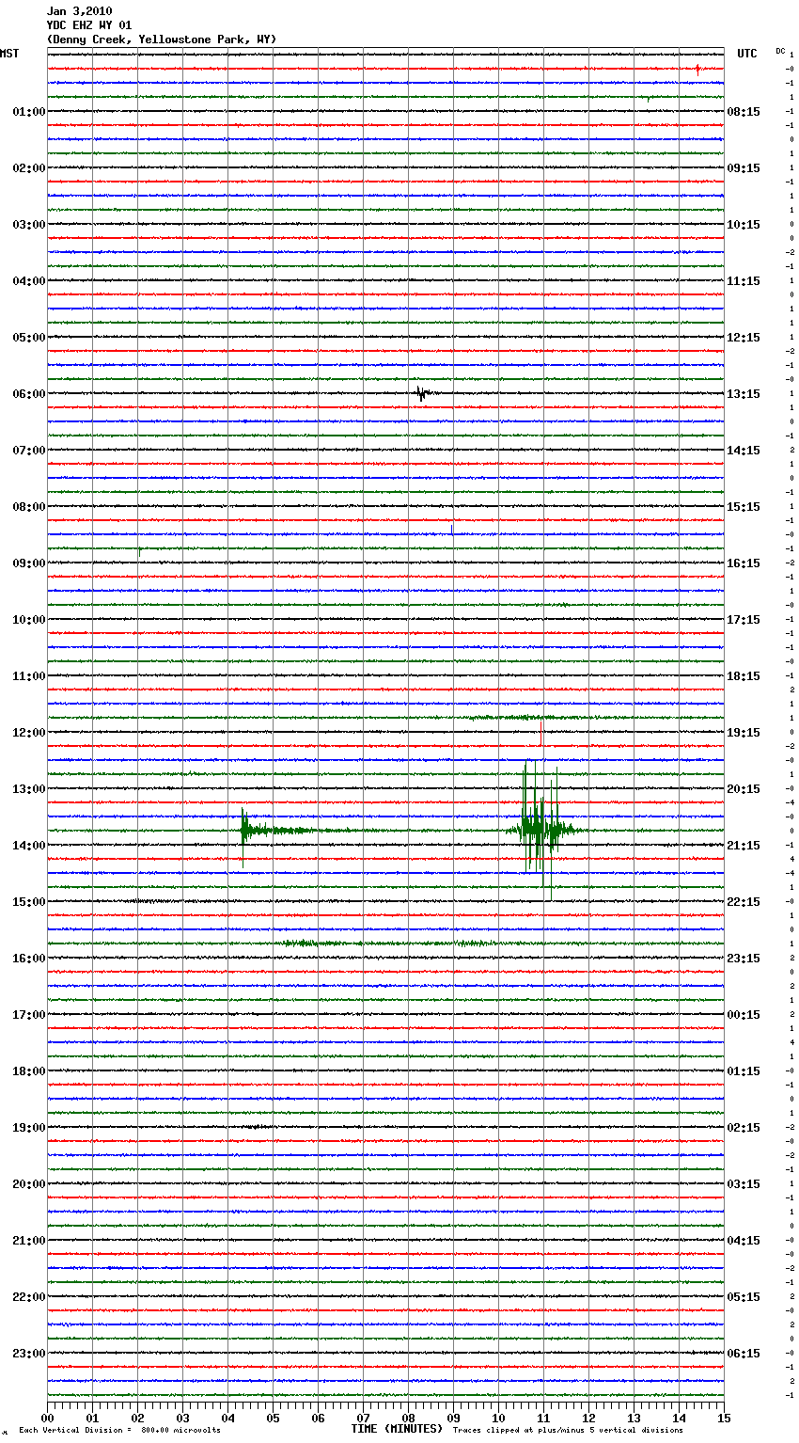
Task: Click the small red spike on the top red trace
Action: pos(697,69)
